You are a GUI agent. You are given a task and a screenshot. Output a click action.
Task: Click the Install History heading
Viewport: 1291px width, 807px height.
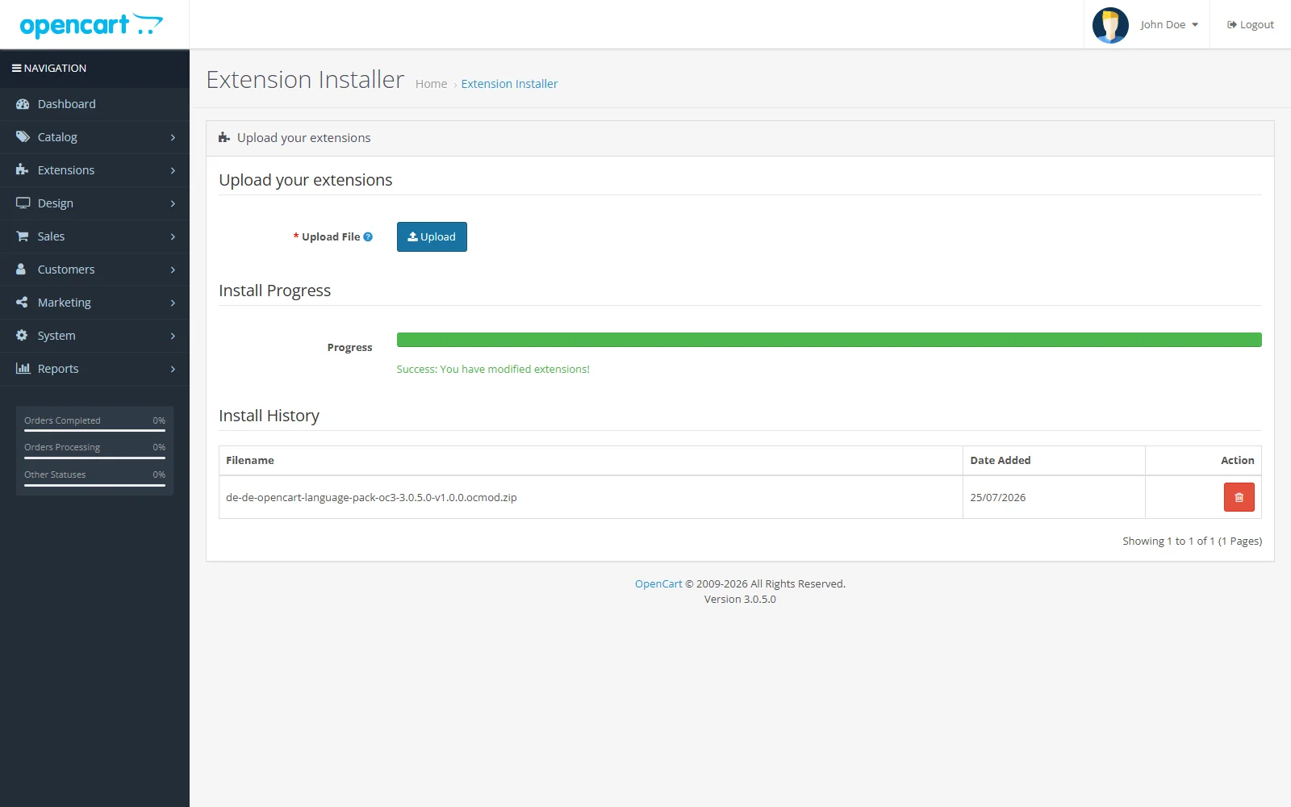click(269, 416)
